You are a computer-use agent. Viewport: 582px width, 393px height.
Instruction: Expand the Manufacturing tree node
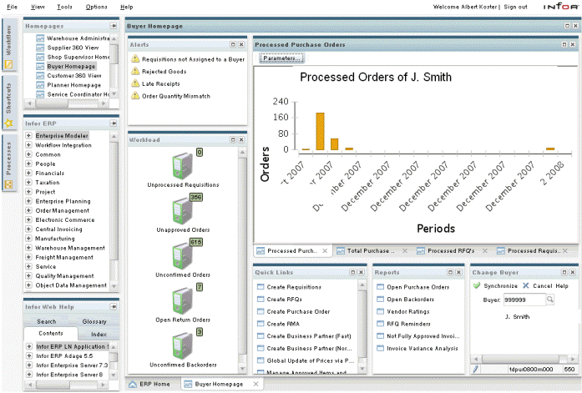tap(29, 238)
